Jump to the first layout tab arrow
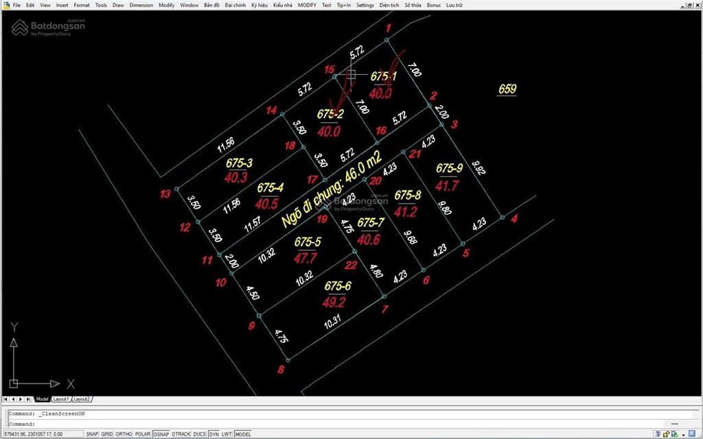Screen dimensions: 703x439 [x=5, y=399]
